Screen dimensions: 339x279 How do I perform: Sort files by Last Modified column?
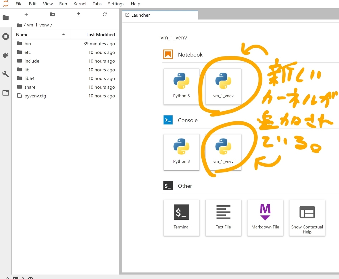tap(95, 34)
